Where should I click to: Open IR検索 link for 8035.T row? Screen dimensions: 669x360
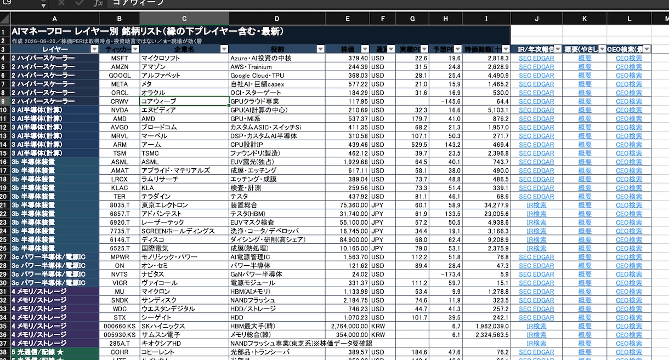pos(536,205)
